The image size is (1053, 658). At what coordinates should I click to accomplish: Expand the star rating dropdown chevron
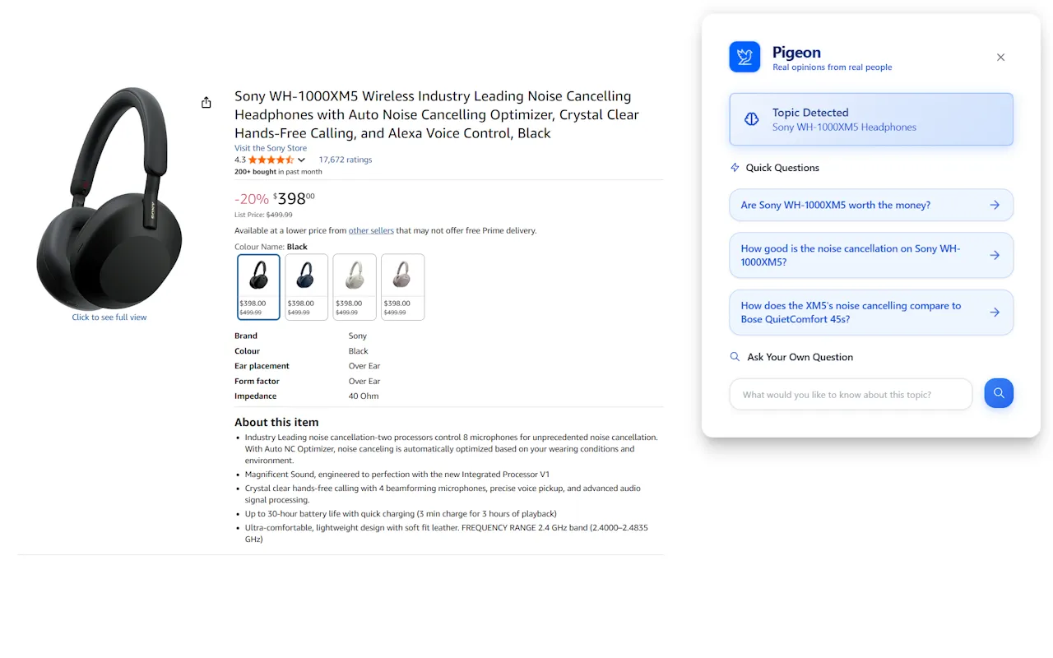pyautogui.click(x=302, y=160)
